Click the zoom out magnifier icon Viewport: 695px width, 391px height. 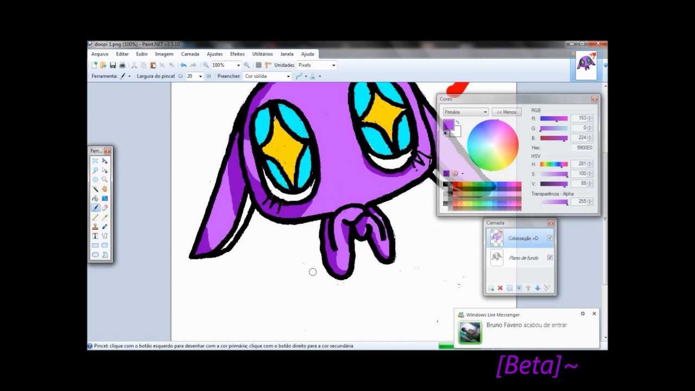pyautogui.click(x=206, y=65)
